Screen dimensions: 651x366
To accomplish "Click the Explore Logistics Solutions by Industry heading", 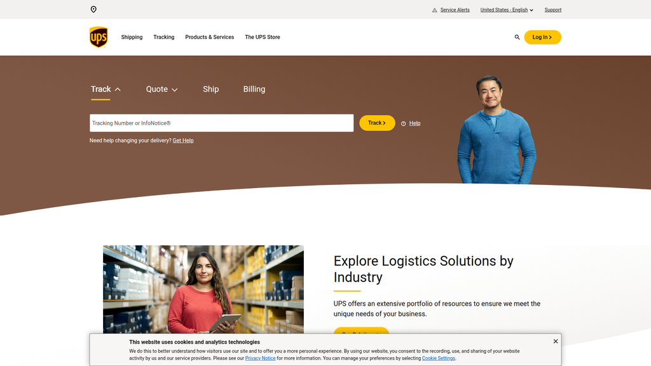I will (423, 269).
